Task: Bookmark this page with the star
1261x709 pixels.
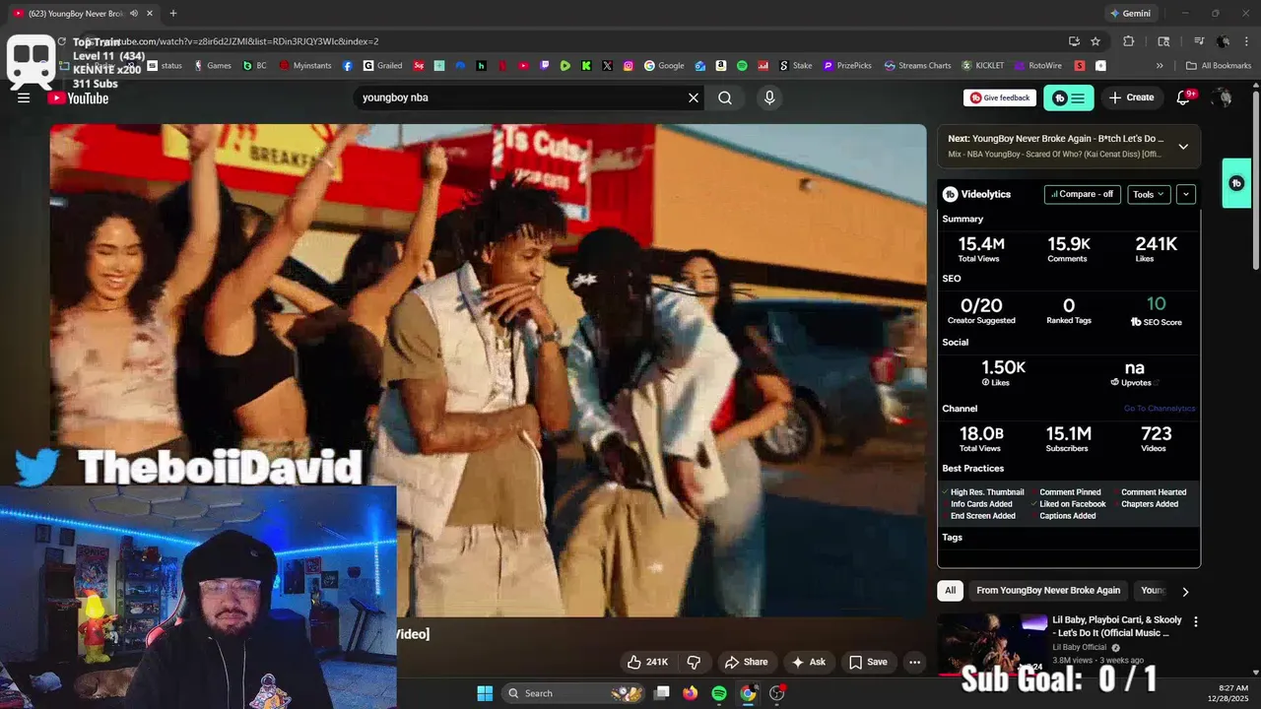Action: (1095, 41)
